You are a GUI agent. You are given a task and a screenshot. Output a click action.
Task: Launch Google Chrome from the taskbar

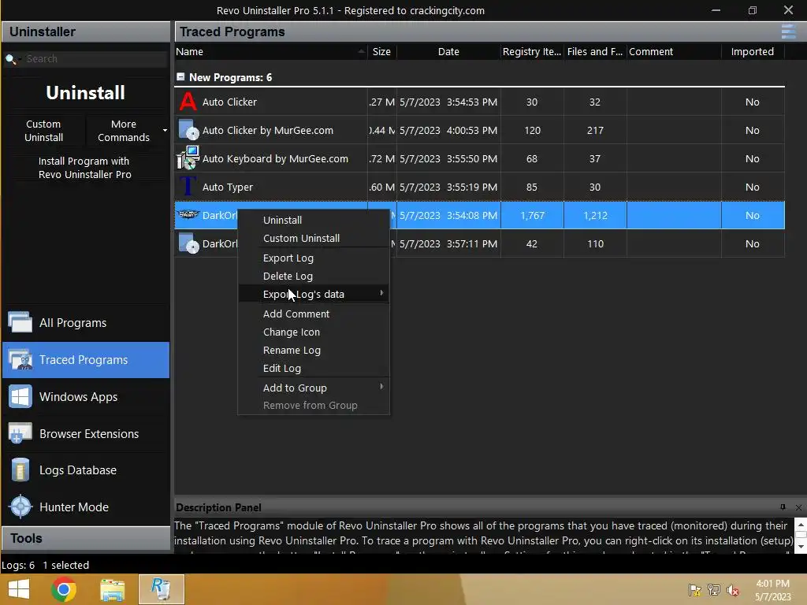(x=64, y=589)
